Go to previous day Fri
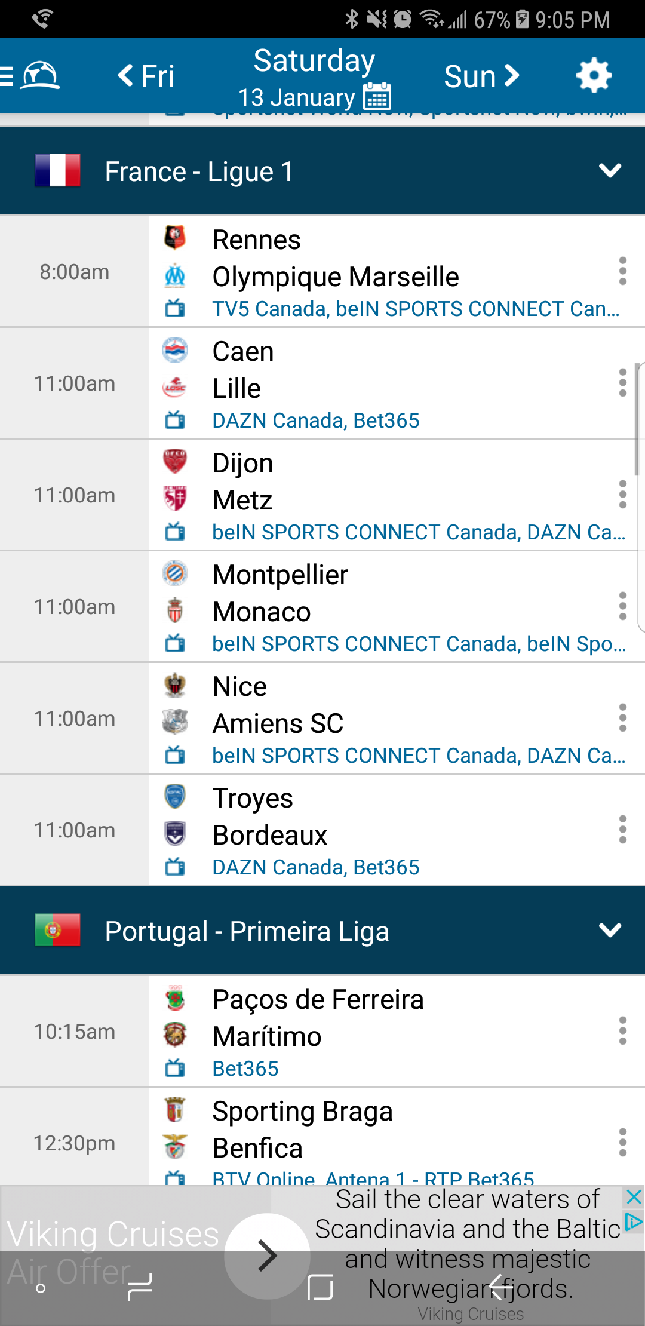The height and width of the screenshot is (1326, 645). tap(146, 76)
